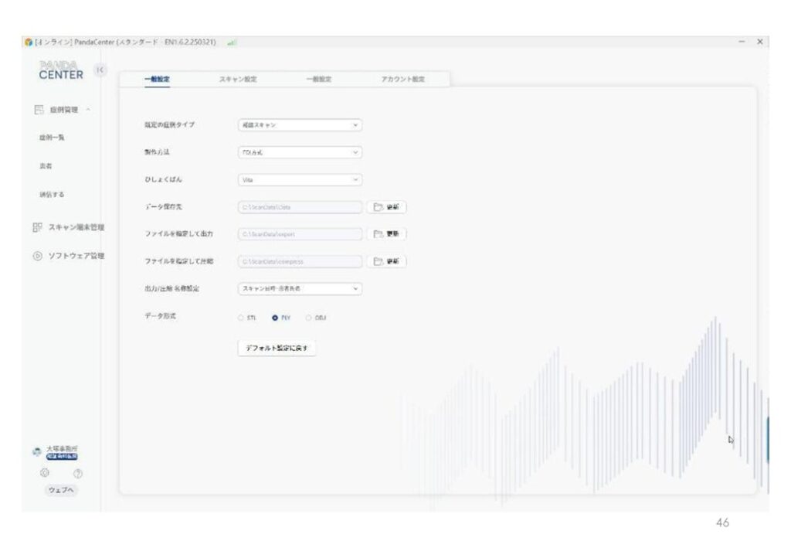Open the output naming settings dropdown

299,288
